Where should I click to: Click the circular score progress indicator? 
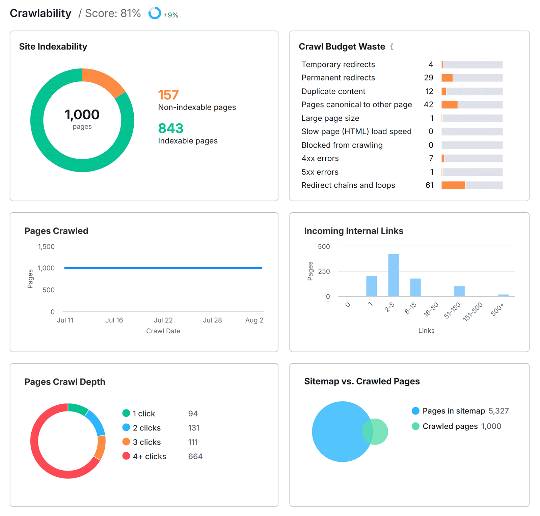pos(155,13)
